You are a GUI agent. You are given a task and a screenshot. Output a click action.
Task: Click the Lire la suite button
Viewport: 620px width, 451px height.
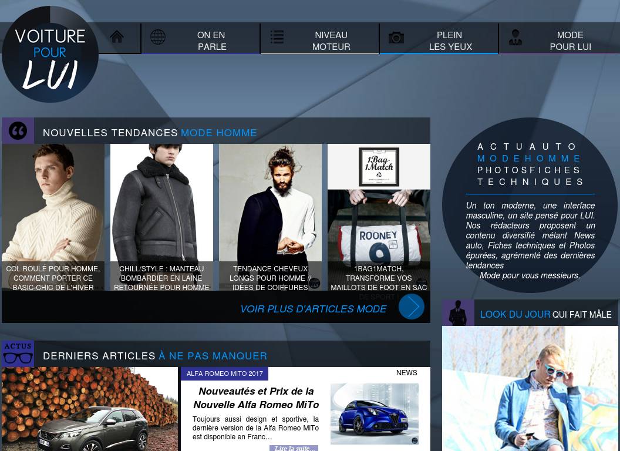coord(294,448)
